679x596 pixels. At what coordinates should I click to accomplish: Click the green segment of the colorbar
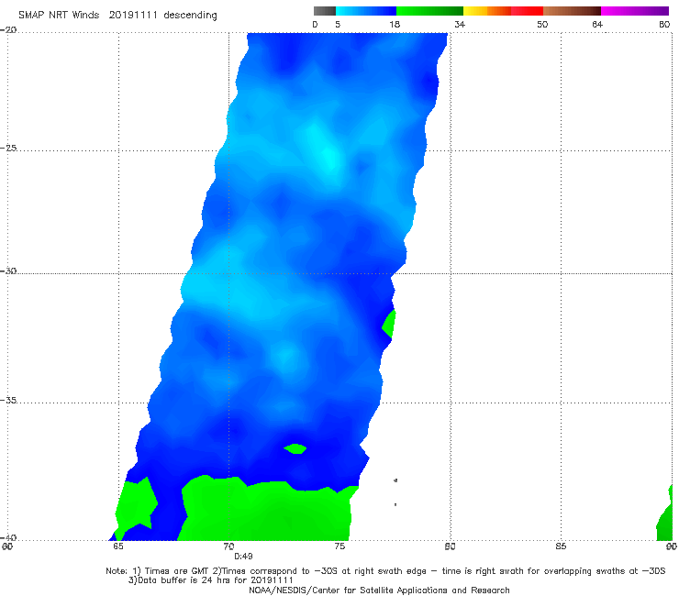pyautogui.click(x=429, y=11)
